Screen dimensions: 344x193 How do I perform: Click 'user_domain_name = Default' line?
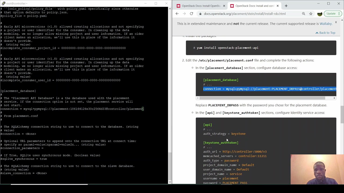[226, 169]
